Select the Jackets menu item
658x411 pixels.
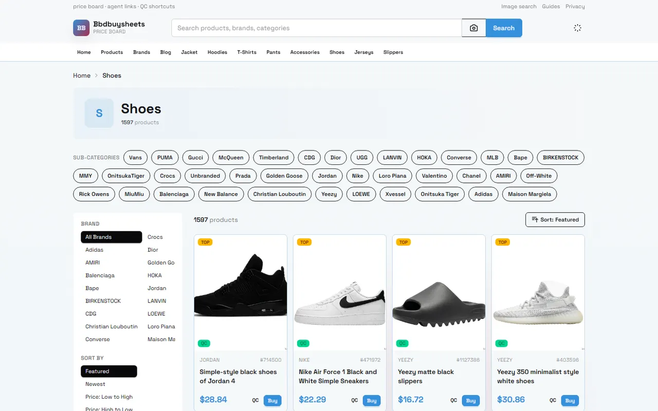tap(189, 52)
